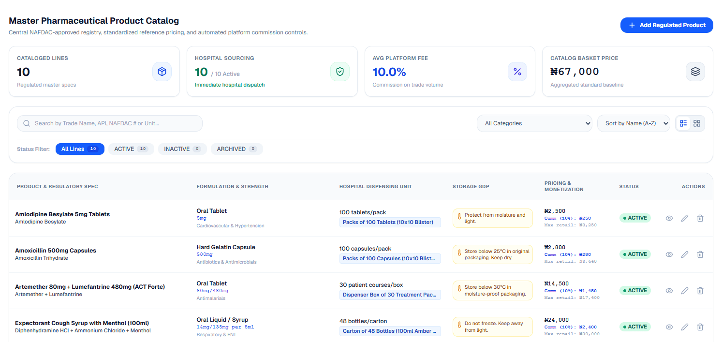
Task: Filter by INACTIVE status
Action: pyautogui.click(x=182, y=149)
